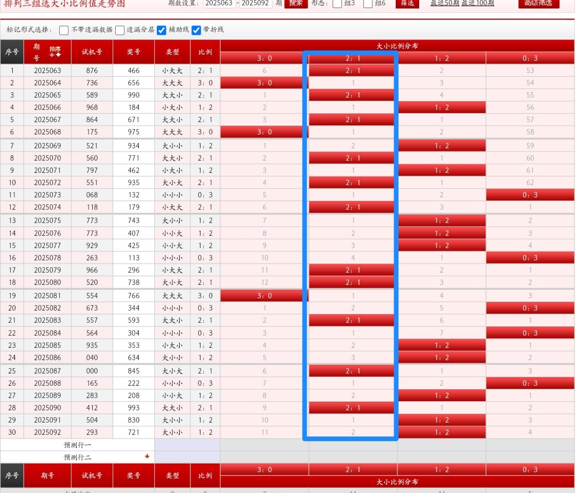Click the 0:3 column header at top
The width and height of the screenshot is (576, 493).
point(530,58)
